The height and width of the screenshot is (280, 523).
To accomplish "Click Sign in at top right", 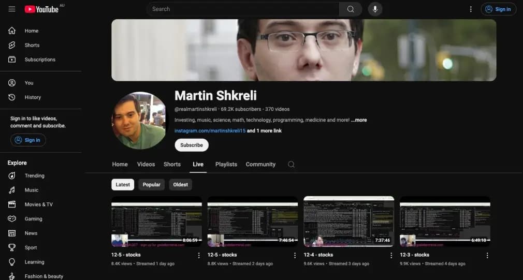I will pos(498,9).
